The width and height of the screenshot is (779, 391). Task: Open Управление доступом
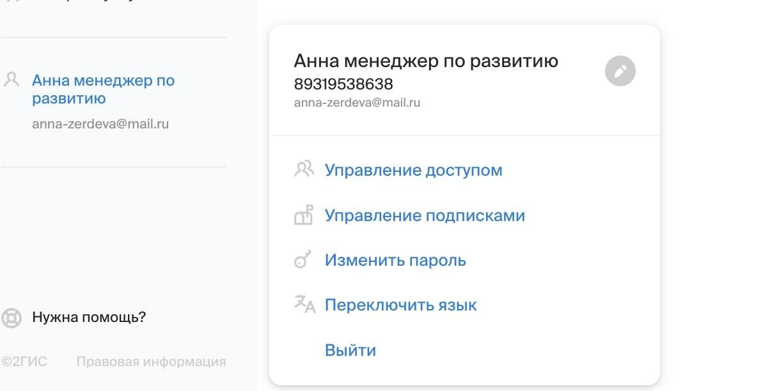pos(413,171)
